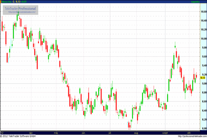Click the 10,00 label on price axis
Viewport: 207px width, 138px height.
(x=203, y=39)
